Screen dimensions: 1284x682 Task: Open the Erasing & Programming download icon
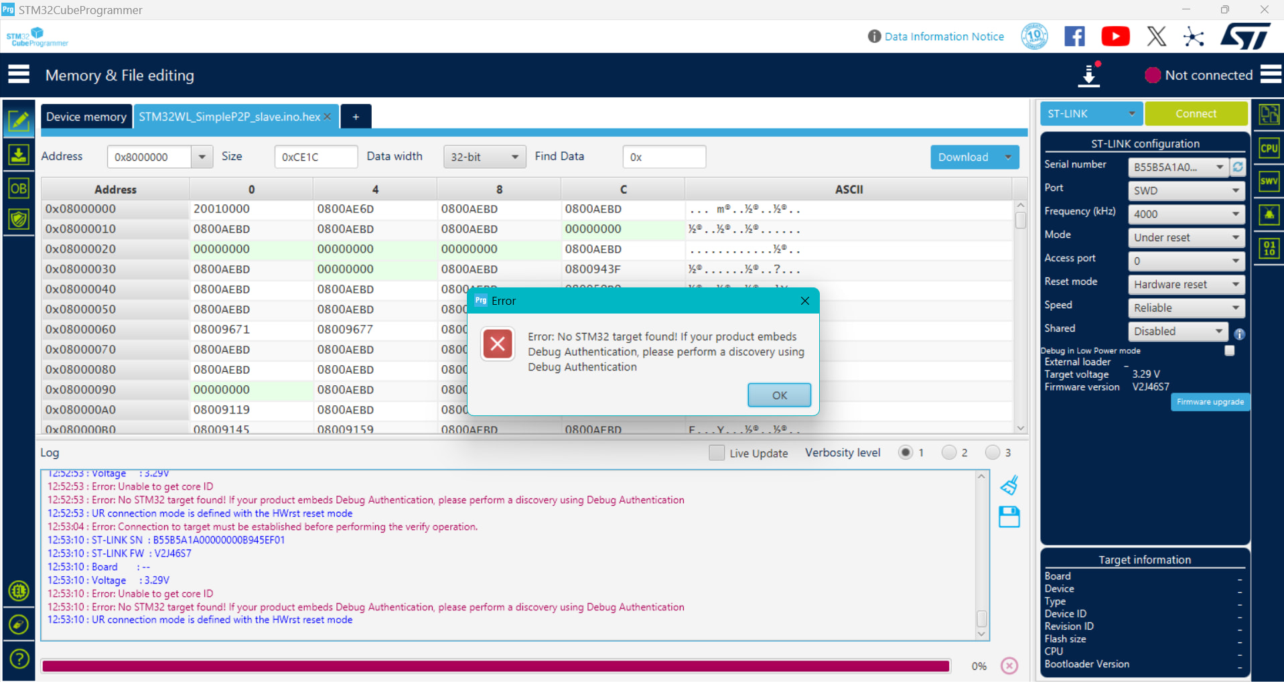click(19, 155)
